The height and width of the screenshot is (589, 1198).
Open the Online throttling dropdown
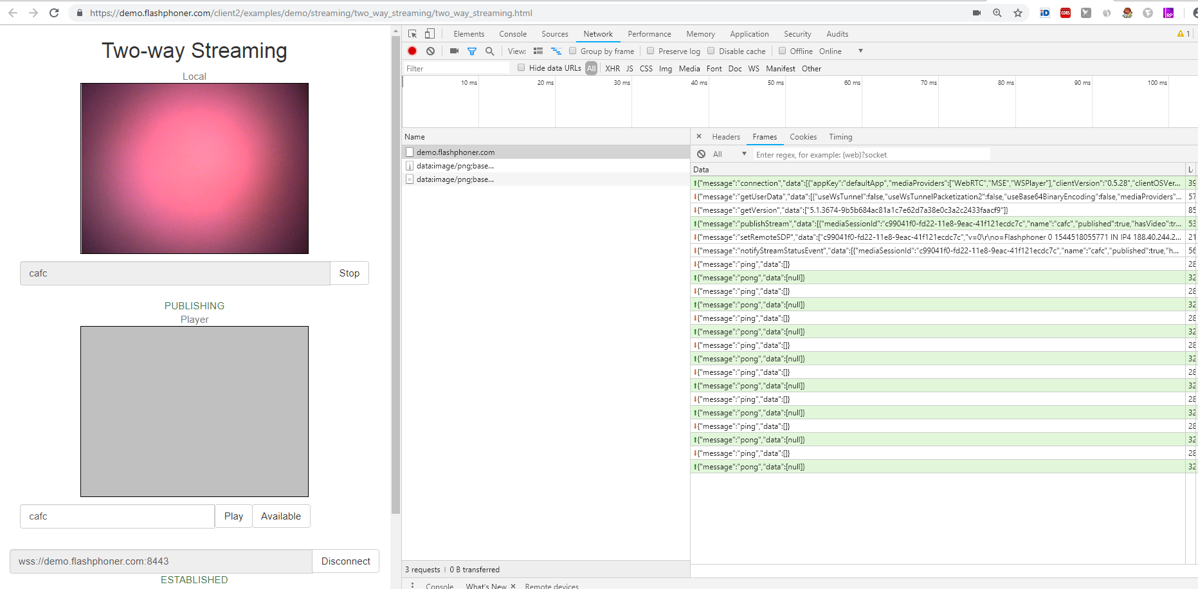tap(860, 51)
